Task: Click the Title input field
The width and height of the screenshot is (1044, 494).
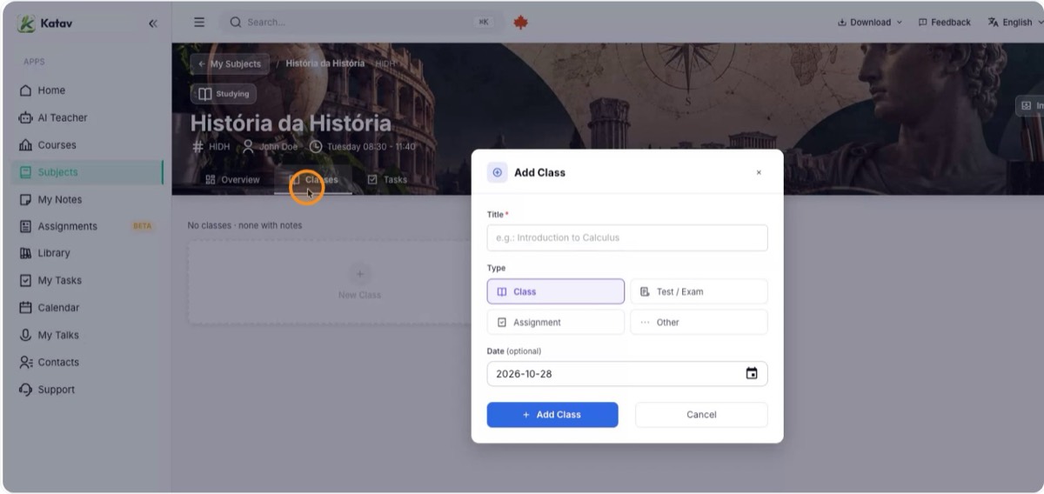Action: point(627,237)
